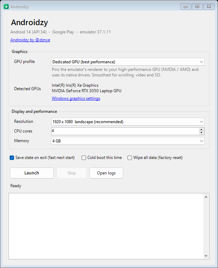Click the Ready status text
218x268 pixels.
[x=16, y=186]
